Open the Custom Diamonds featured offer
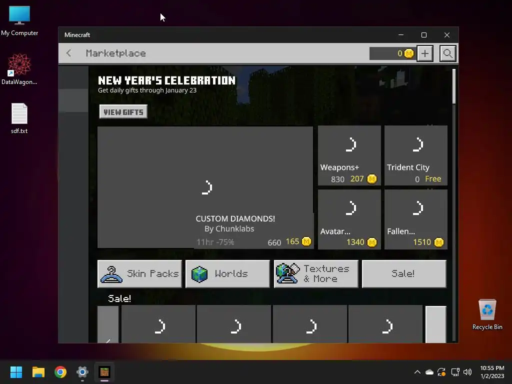 205,187
